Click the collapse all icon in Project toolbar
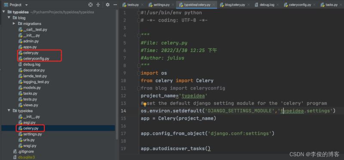Image resolution: width=344 pixels, height=160 pixels. [x=98, y=5]
